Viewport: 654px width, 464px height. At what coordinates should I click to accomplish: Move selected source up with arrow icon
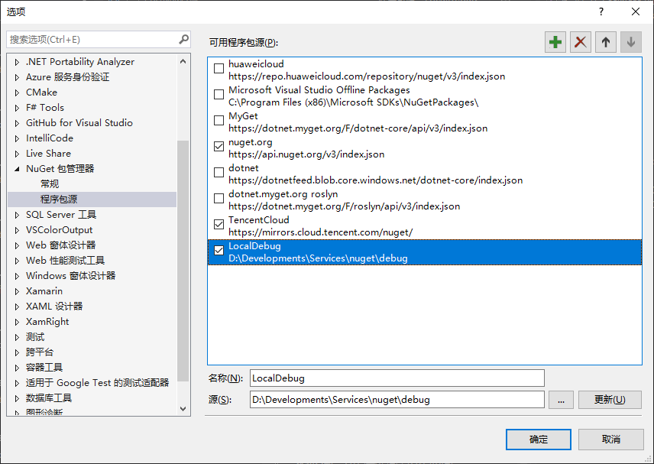point(606,42)
